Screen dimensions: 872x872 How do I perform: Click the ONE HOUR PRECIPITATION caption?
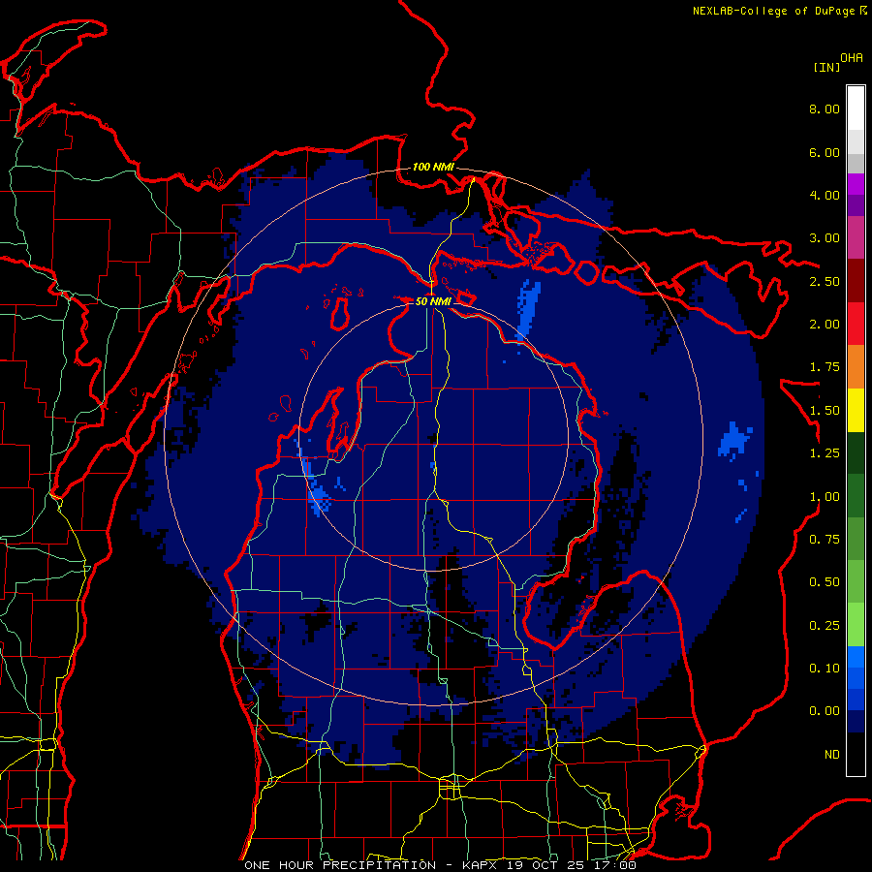340,865
